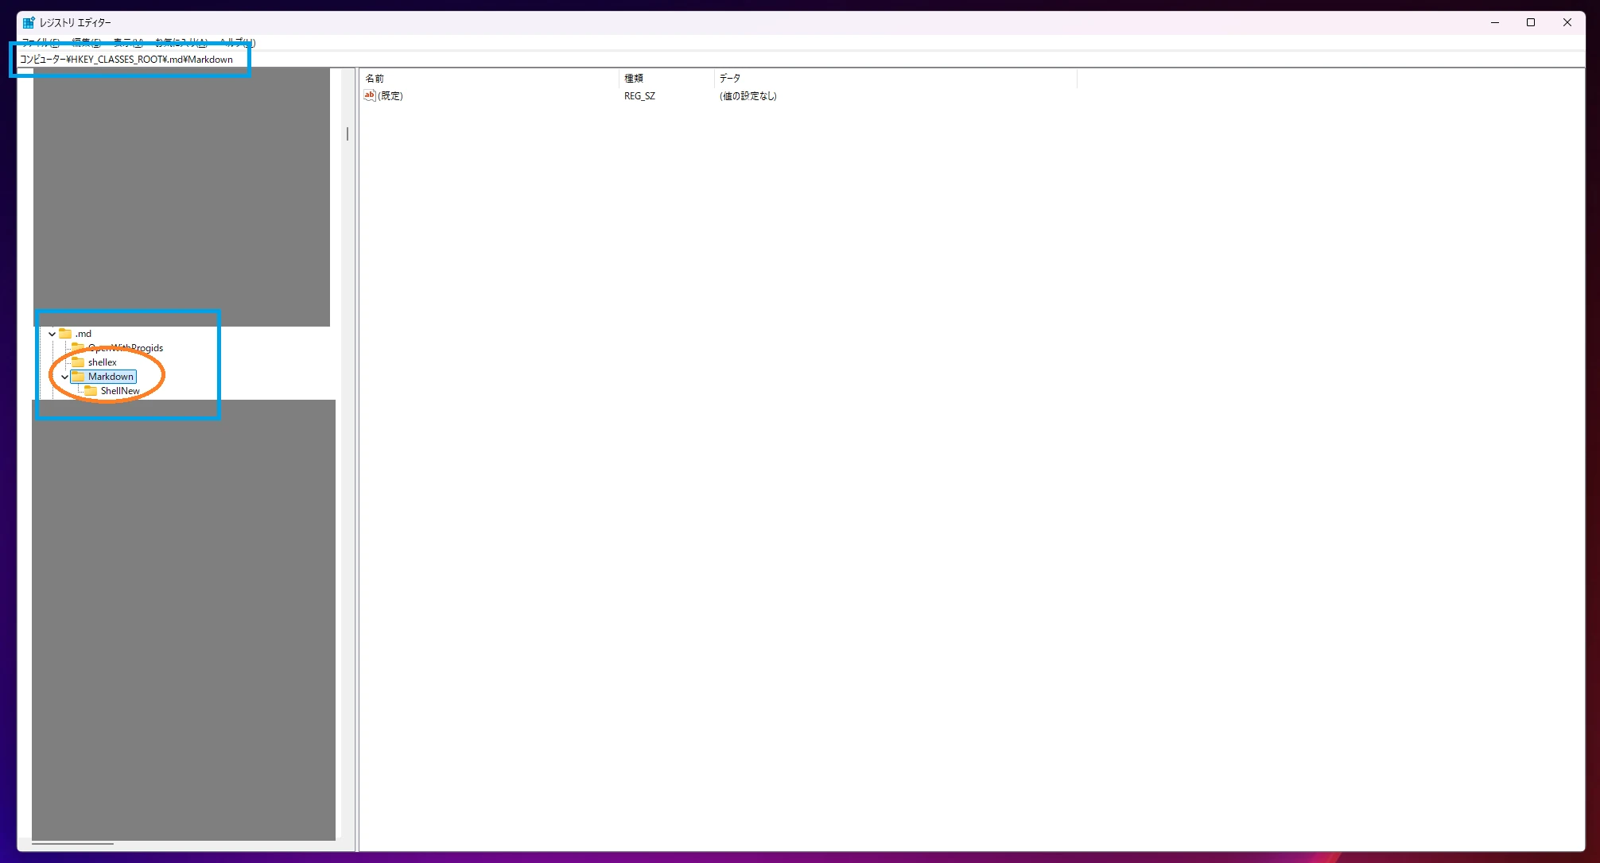Click the ShellNew folder icon
This screenshot has width=1600, height=863.
coord(91,391)
